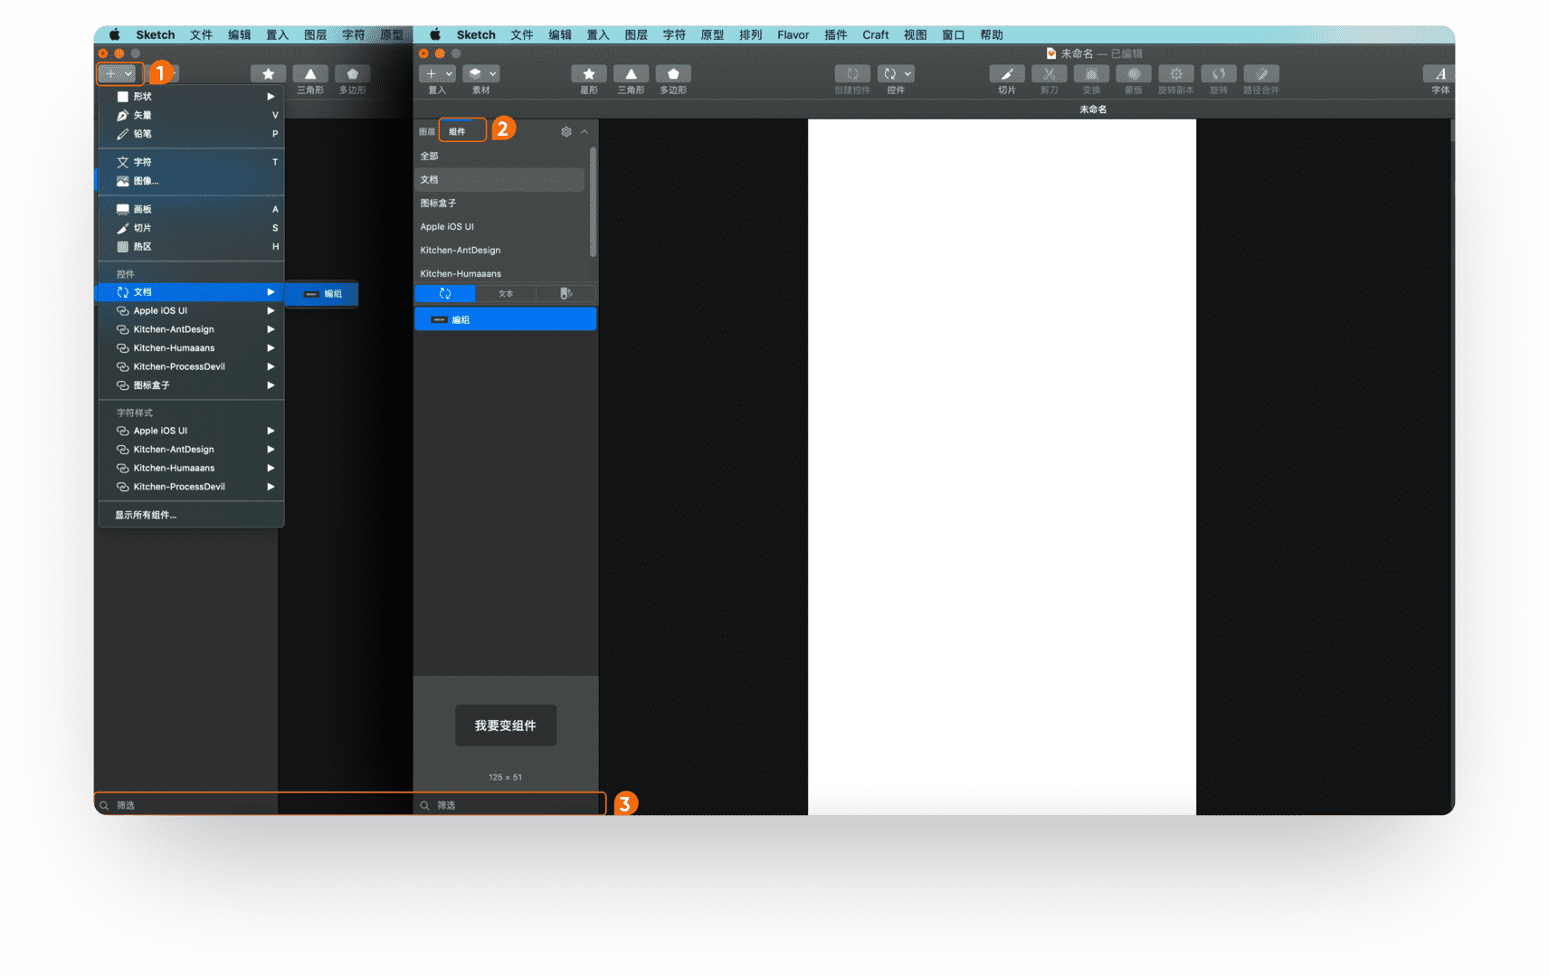This screenshot has width=1549, height=977.
Task: Expand Kitchen-ProcessDevil arrow under 控件 section
Action: click(271, 366)
